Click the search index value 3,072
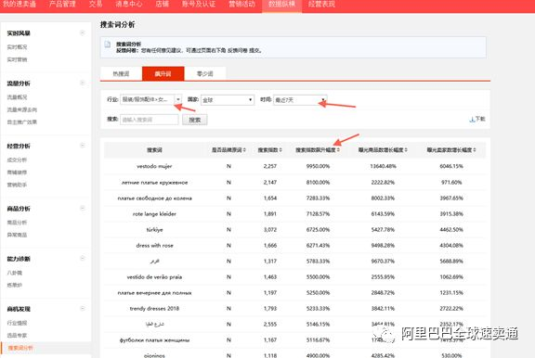Image resolution: width=535 pixels, height=358 pixels. [x=270, y=230]
